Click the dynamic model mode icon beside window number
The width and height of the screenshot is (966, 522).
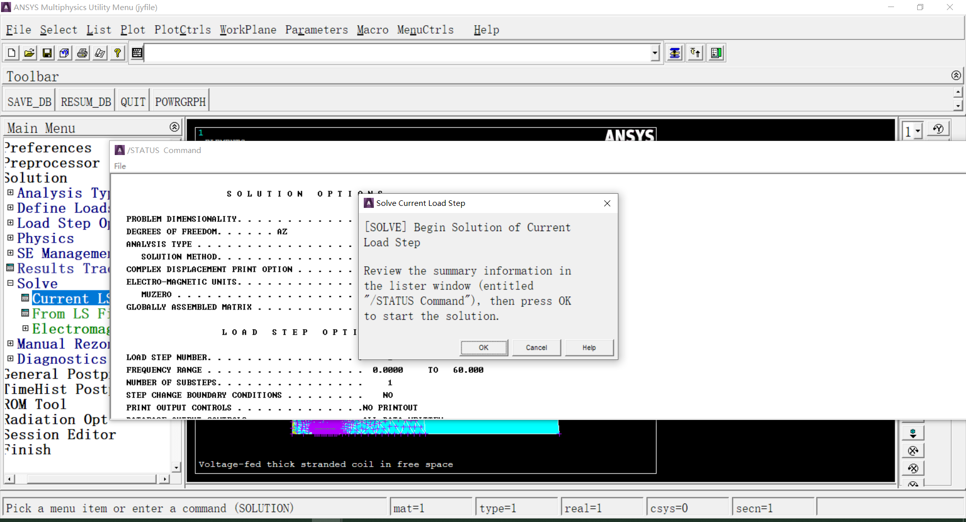coord(938,129)
